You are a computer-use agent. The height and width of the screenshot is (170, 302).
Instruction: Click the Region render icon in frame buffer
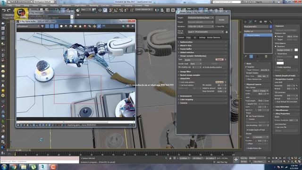(99, 26)
